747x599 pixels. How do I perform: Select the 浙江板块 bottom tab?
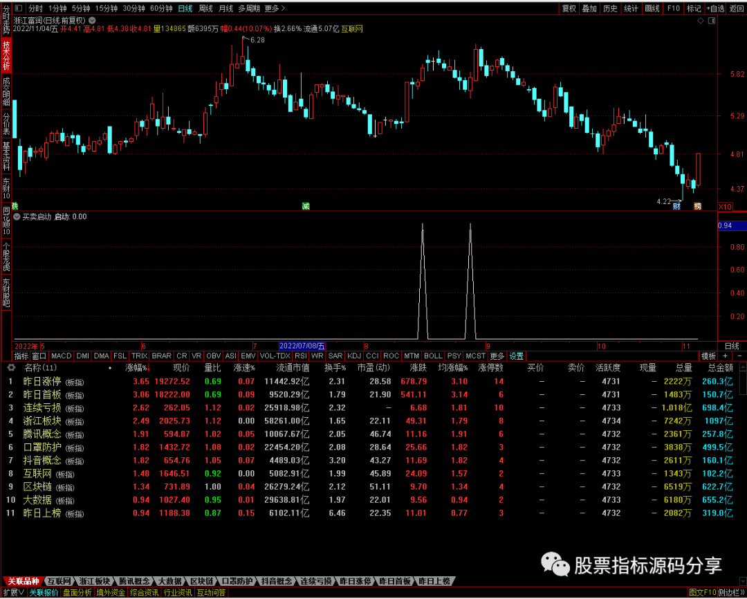95,582
